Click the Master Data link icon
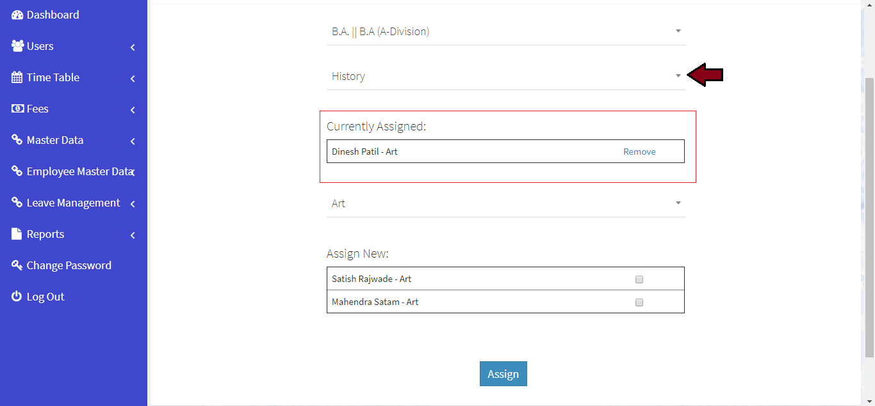The image size is (875, 406). [17, 140]
